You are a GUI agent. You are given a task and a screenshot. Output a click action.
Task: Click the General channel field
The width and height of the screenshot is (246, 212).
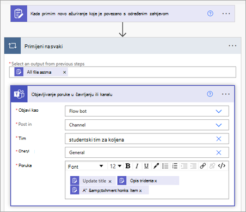click(x=147, y=152)
